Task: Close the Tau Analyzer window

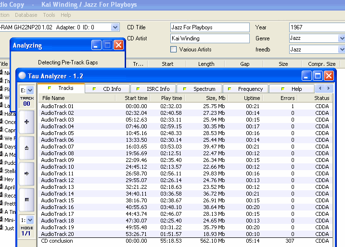Action: [x=329, y=76]
